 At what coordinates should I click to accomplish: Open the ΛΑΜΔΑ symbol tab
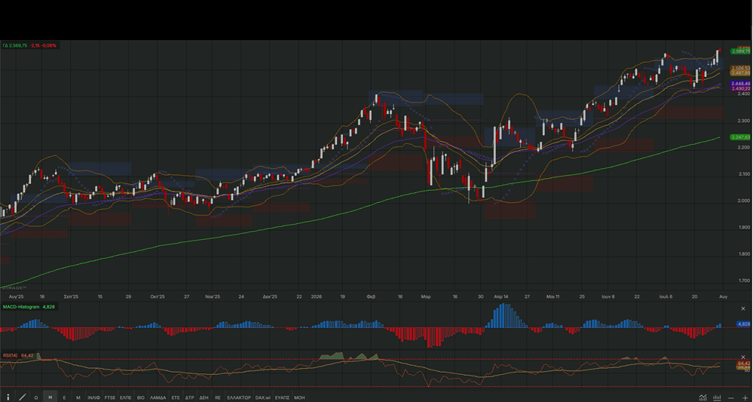point(158,397)
